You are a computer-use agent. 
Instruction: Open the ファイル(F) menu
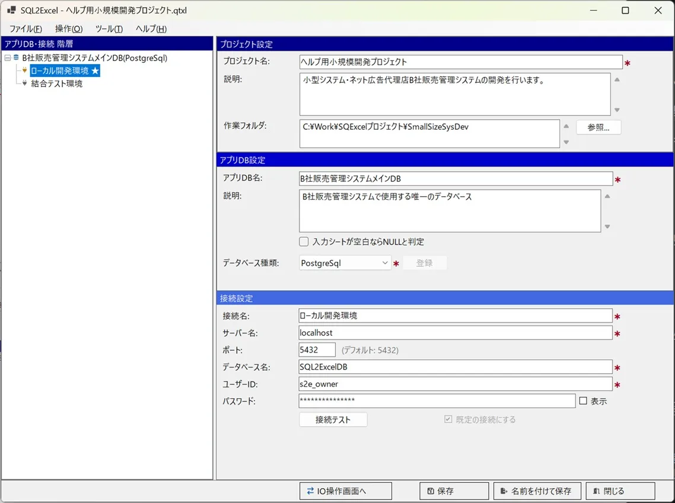[26, 29]
